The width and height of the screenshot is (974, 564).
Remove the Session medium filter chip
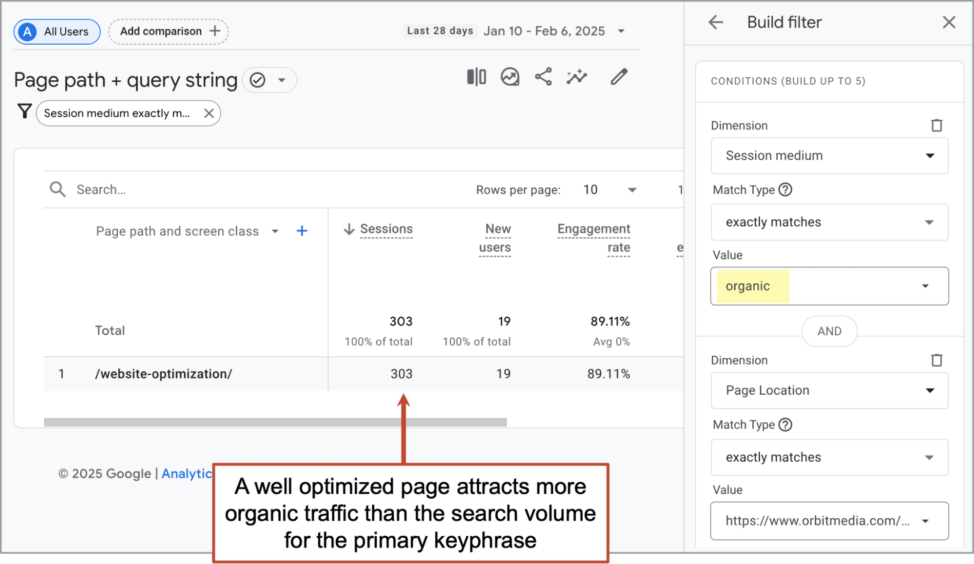tap(209, 113)
